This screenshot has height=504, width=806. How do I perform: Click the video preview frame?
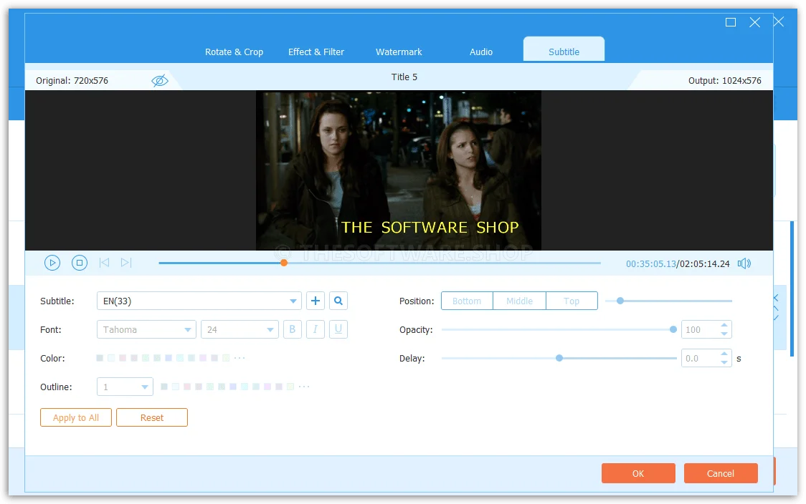[x=399, y=170]
